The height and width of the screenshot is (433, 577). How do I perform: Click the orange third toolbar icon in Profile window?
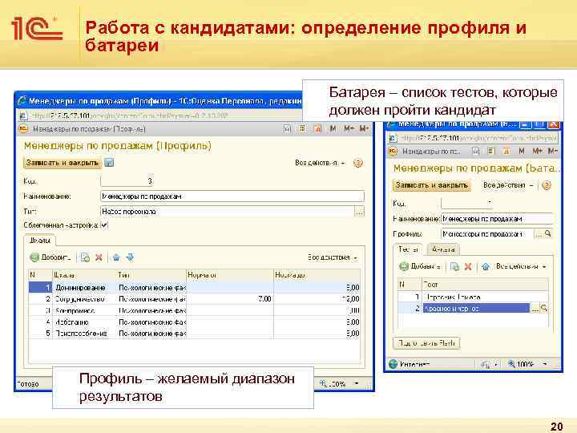click(317, 128)
